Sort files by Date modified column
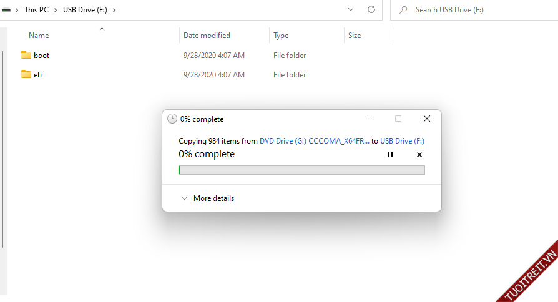 click(207, 36)
